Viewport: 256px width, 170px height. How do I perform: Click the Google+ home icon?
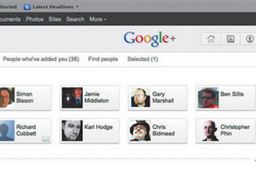coord(211,39)
